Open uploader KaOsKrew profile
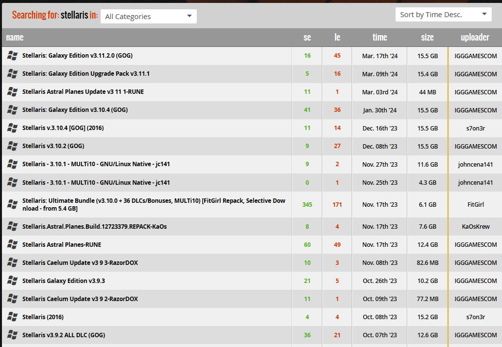502x347 pixels. point(476,226)
